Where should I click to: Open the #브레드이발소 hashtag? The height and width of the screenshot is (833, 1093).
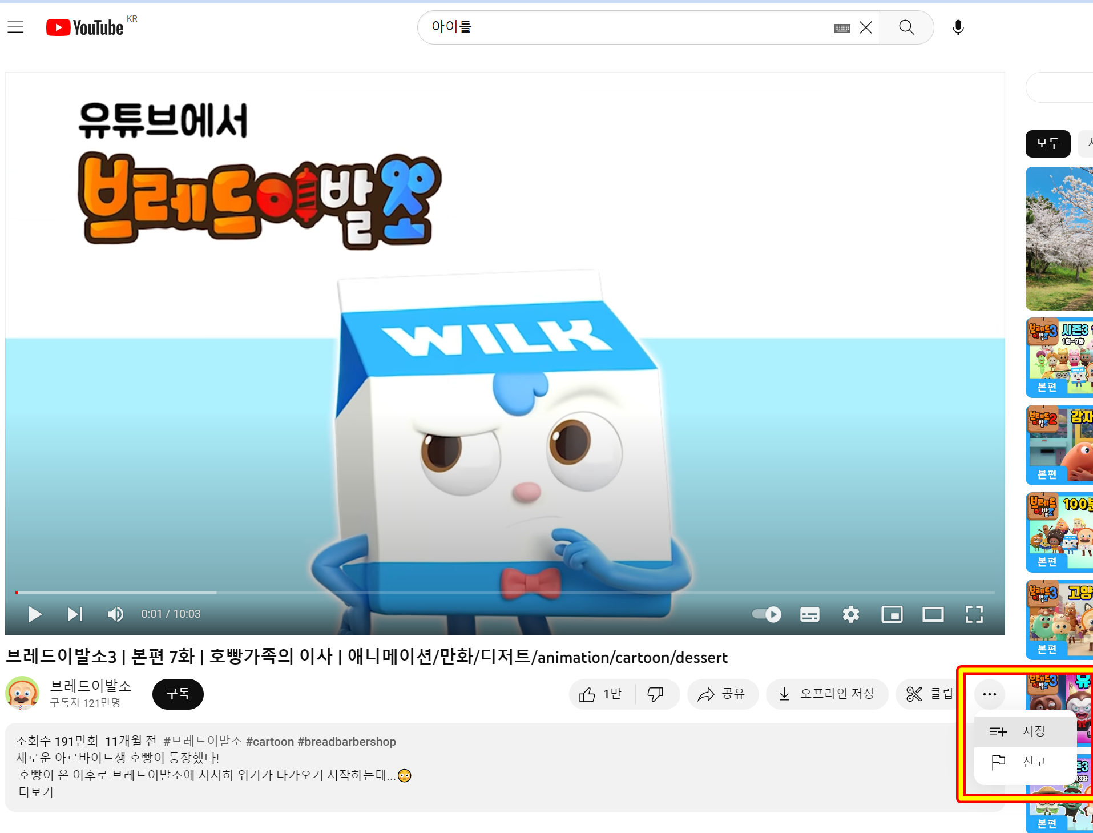point(203,741)
